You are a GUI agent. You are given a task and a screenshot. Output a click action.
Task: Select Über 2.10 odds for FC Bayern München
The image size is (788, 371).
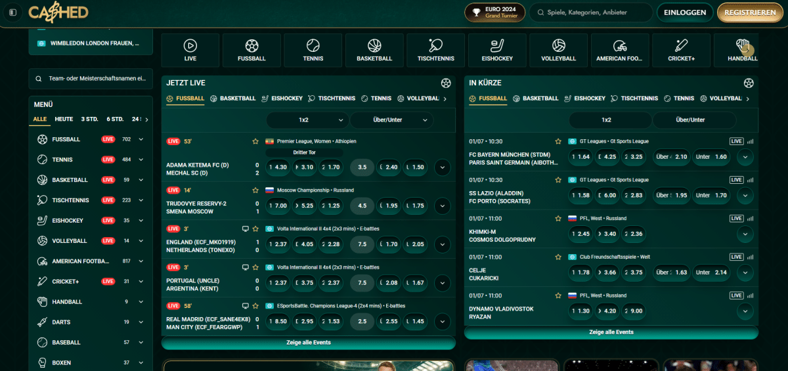click(x=672, y=157)
